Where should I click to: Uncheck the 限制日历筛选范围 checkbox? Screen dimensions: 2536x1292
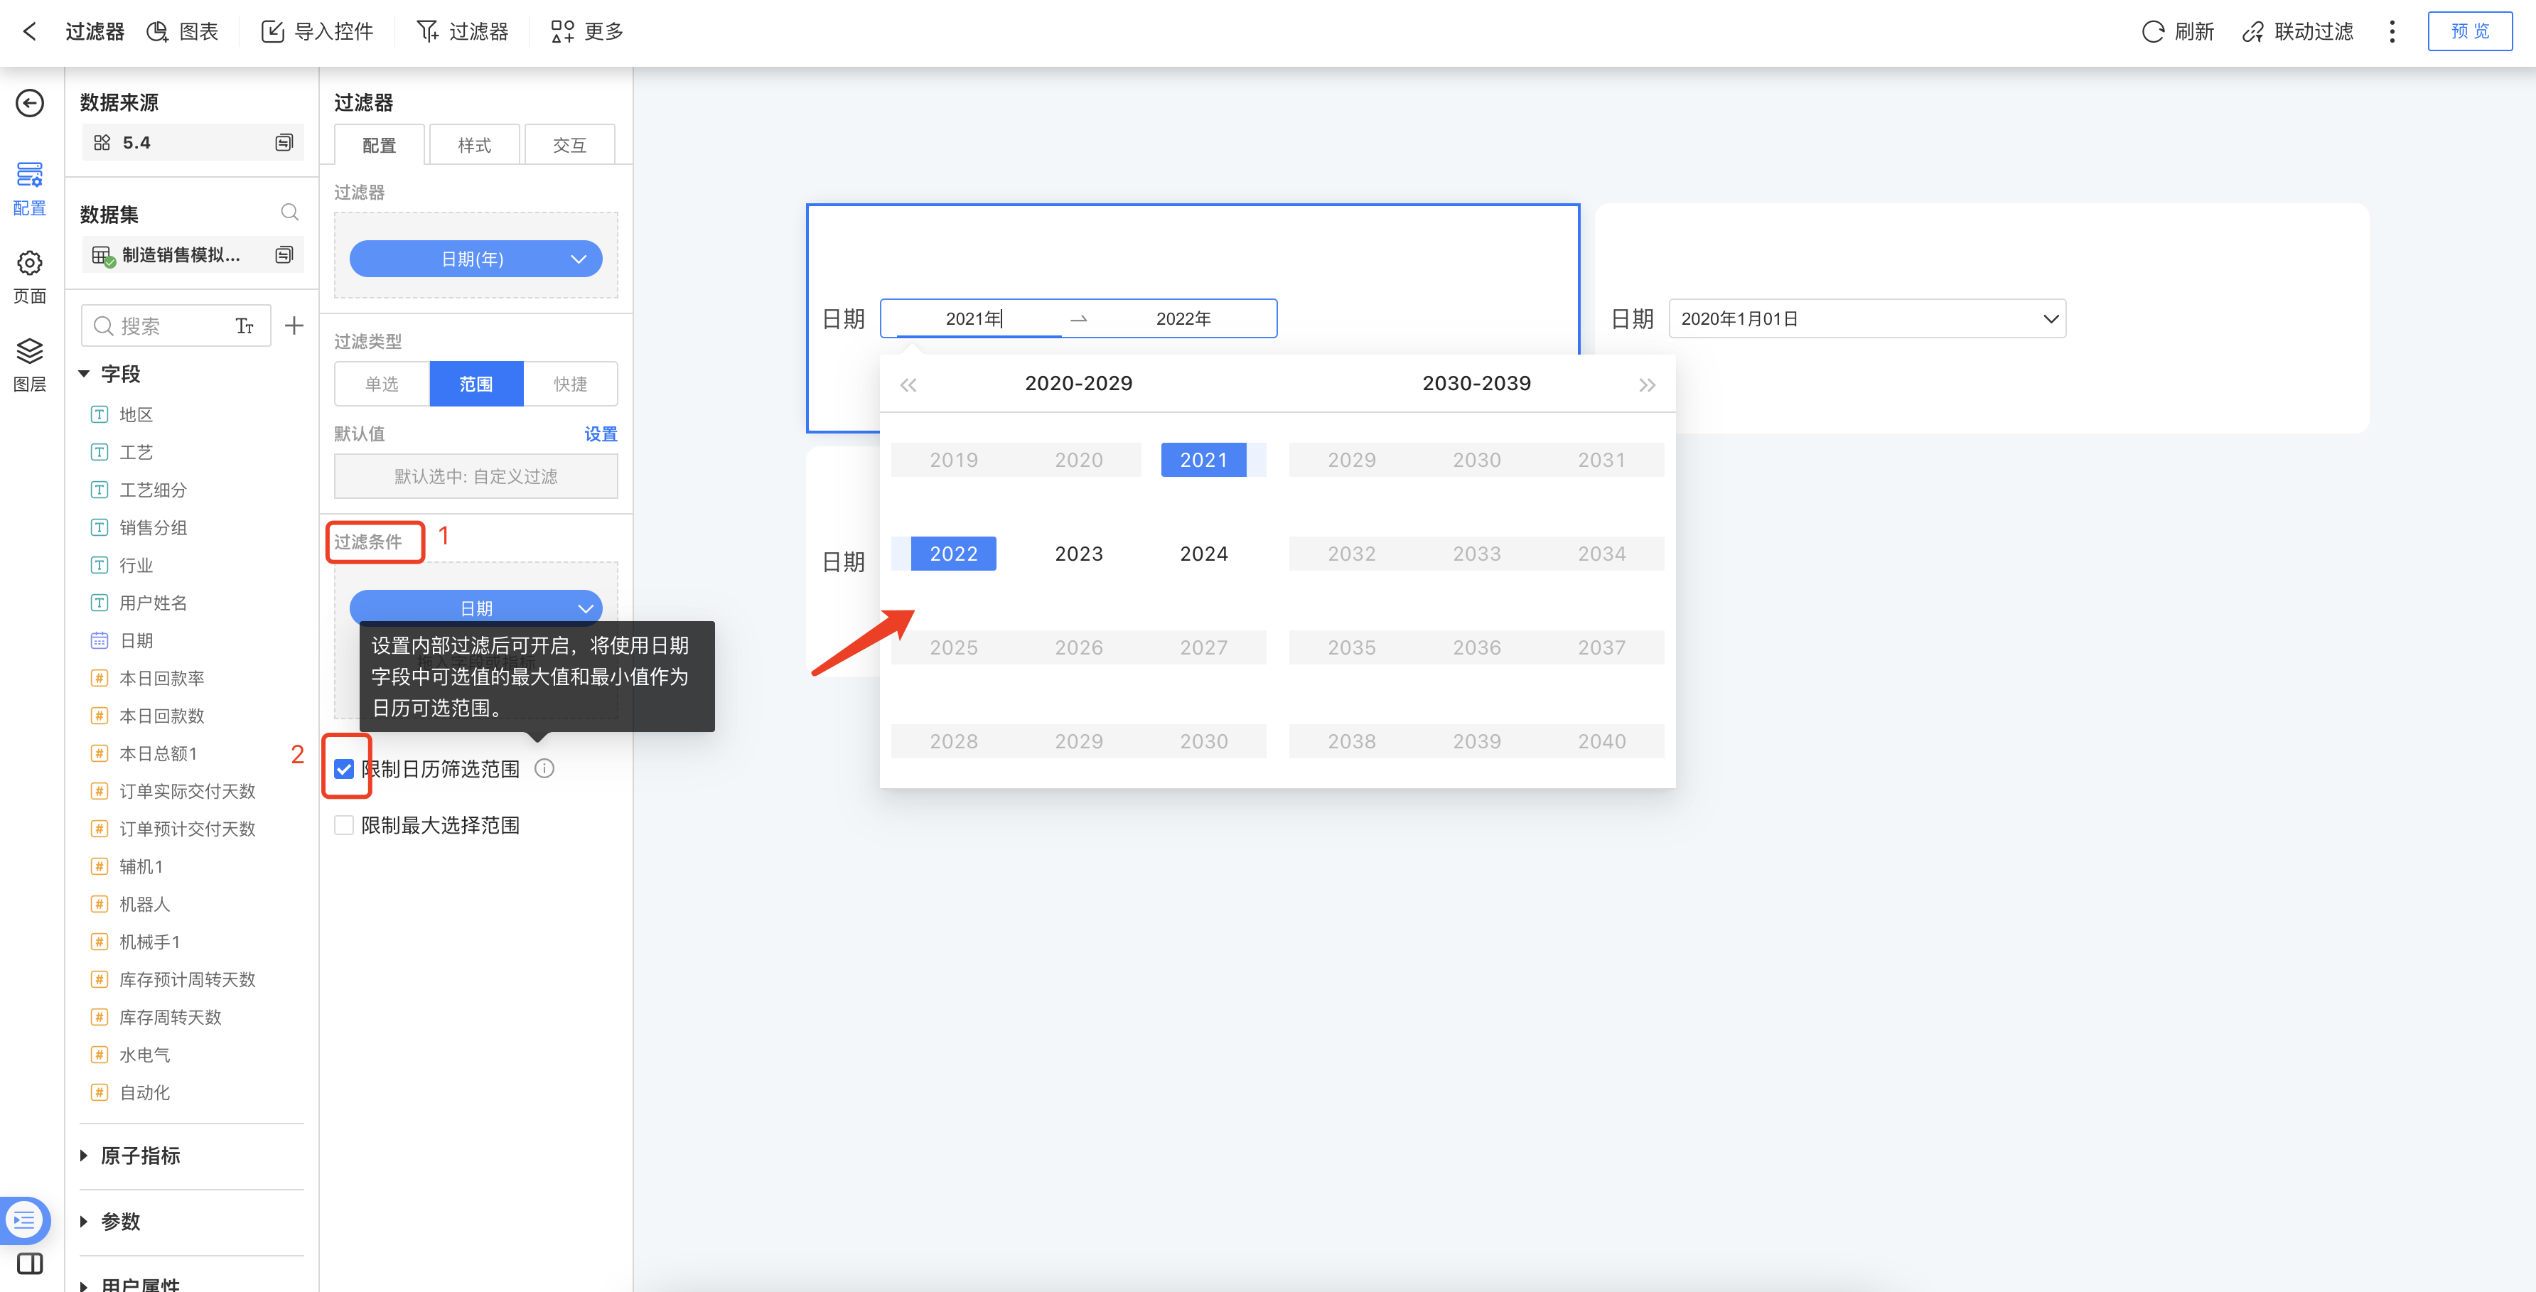[343, 768]
